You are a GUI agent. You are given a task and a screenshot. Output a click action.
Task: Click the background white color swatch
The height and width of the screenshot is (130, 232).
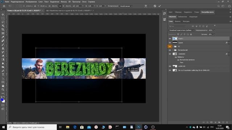click(x=4, y=101)
